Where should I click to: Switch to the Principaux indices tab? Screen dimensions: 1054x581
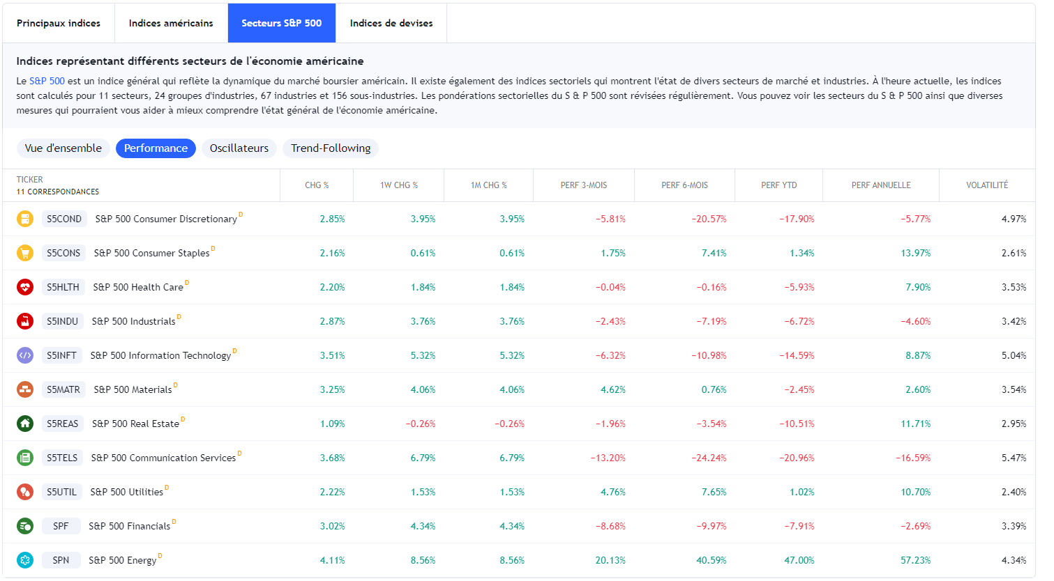[x=59, y=23]
